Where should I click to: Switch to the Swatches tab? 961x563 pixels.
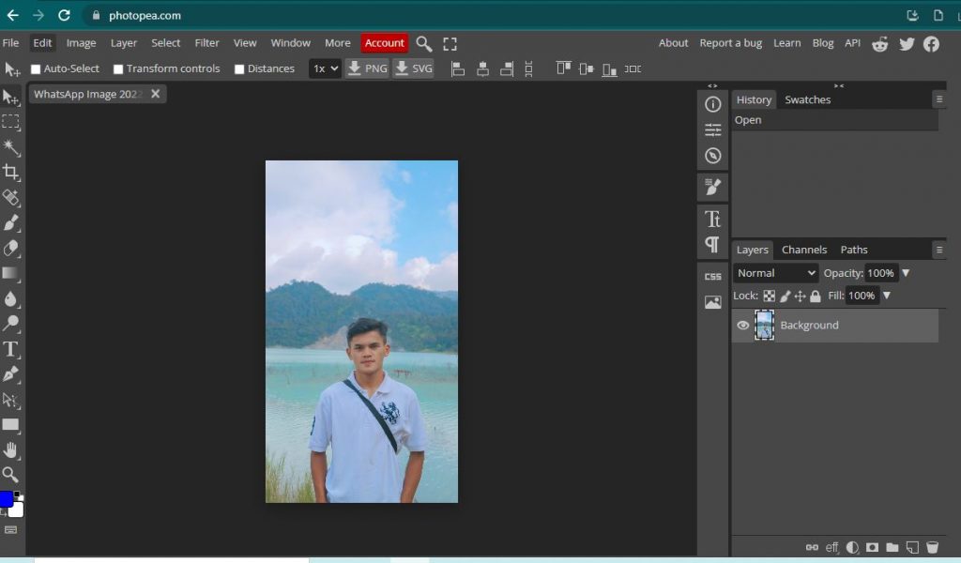point(808,99)
